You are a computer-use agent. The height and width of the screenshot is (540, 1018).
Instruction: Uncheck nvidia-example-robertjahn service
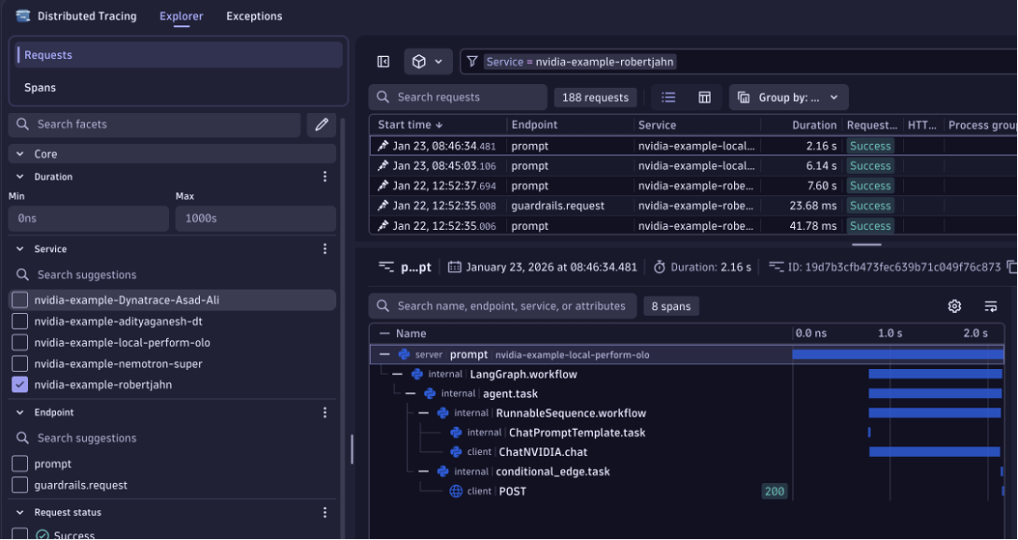click(x=20, y=385)
